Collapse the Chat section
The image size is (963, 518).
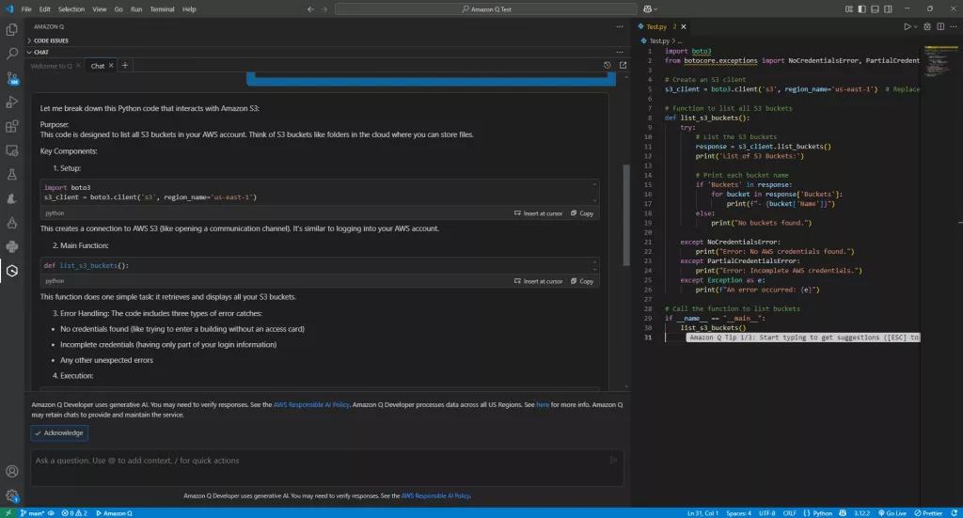[40, 52]
